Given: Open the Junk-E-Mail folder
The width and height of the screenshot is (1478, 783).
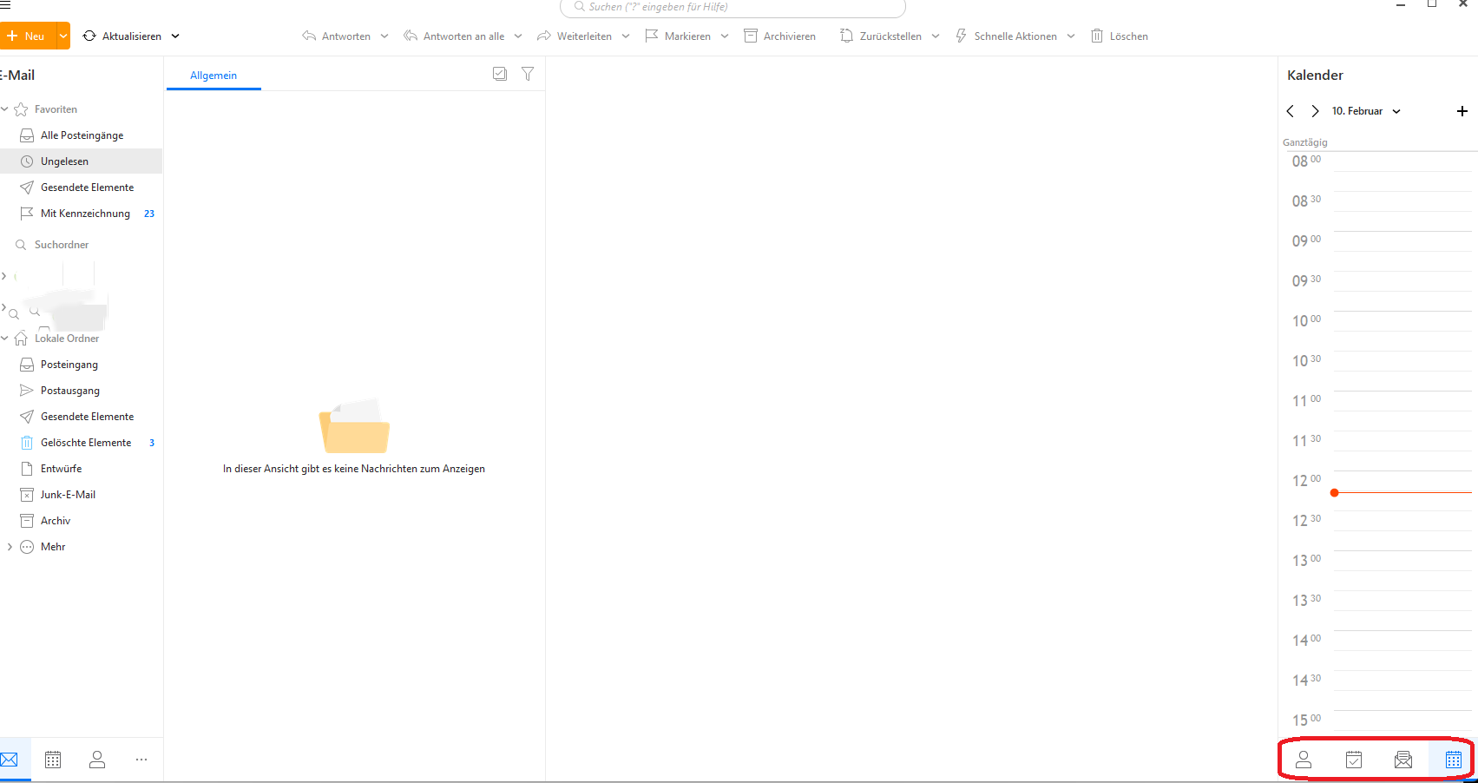Looking at the screenshot, I should [68, 495].
